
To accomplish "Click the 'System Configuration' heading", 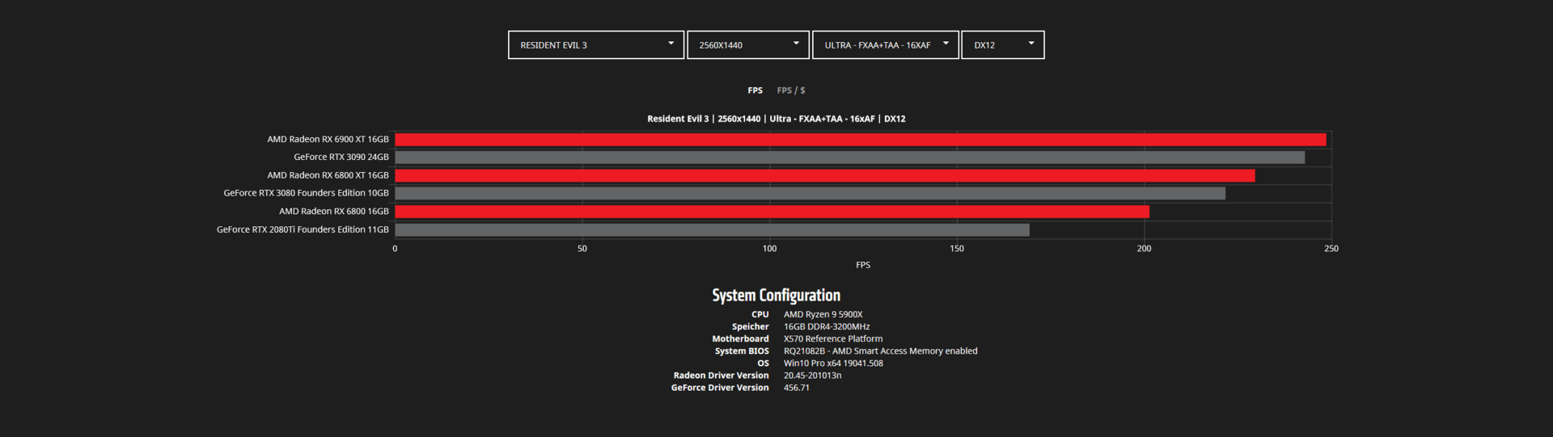I will click(x=776, y=296).
